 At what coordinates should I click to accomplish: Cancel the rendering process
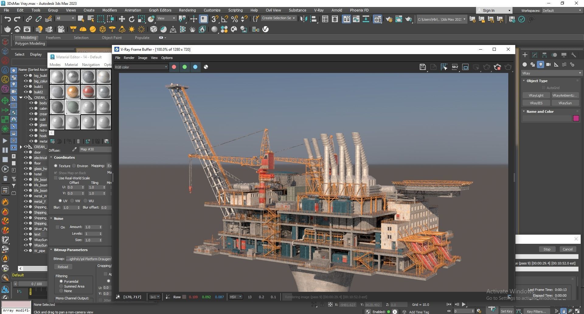tap(568, 249)
